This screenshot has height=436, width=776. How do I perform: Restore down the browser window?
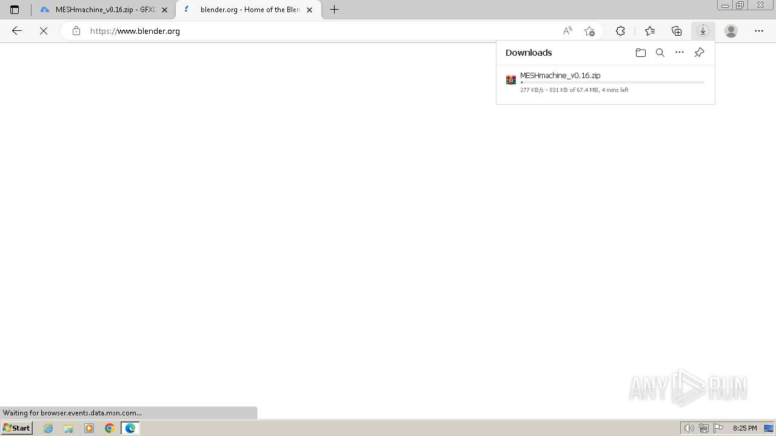740,5
